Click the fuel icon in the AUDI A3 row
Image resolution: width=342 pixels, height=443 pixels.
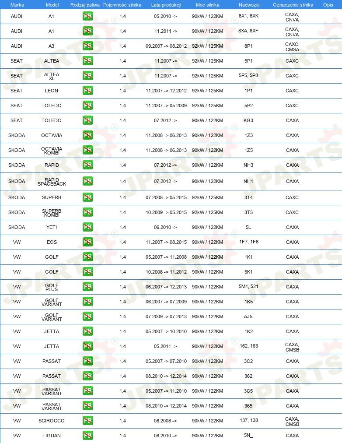tap(88, 46)
